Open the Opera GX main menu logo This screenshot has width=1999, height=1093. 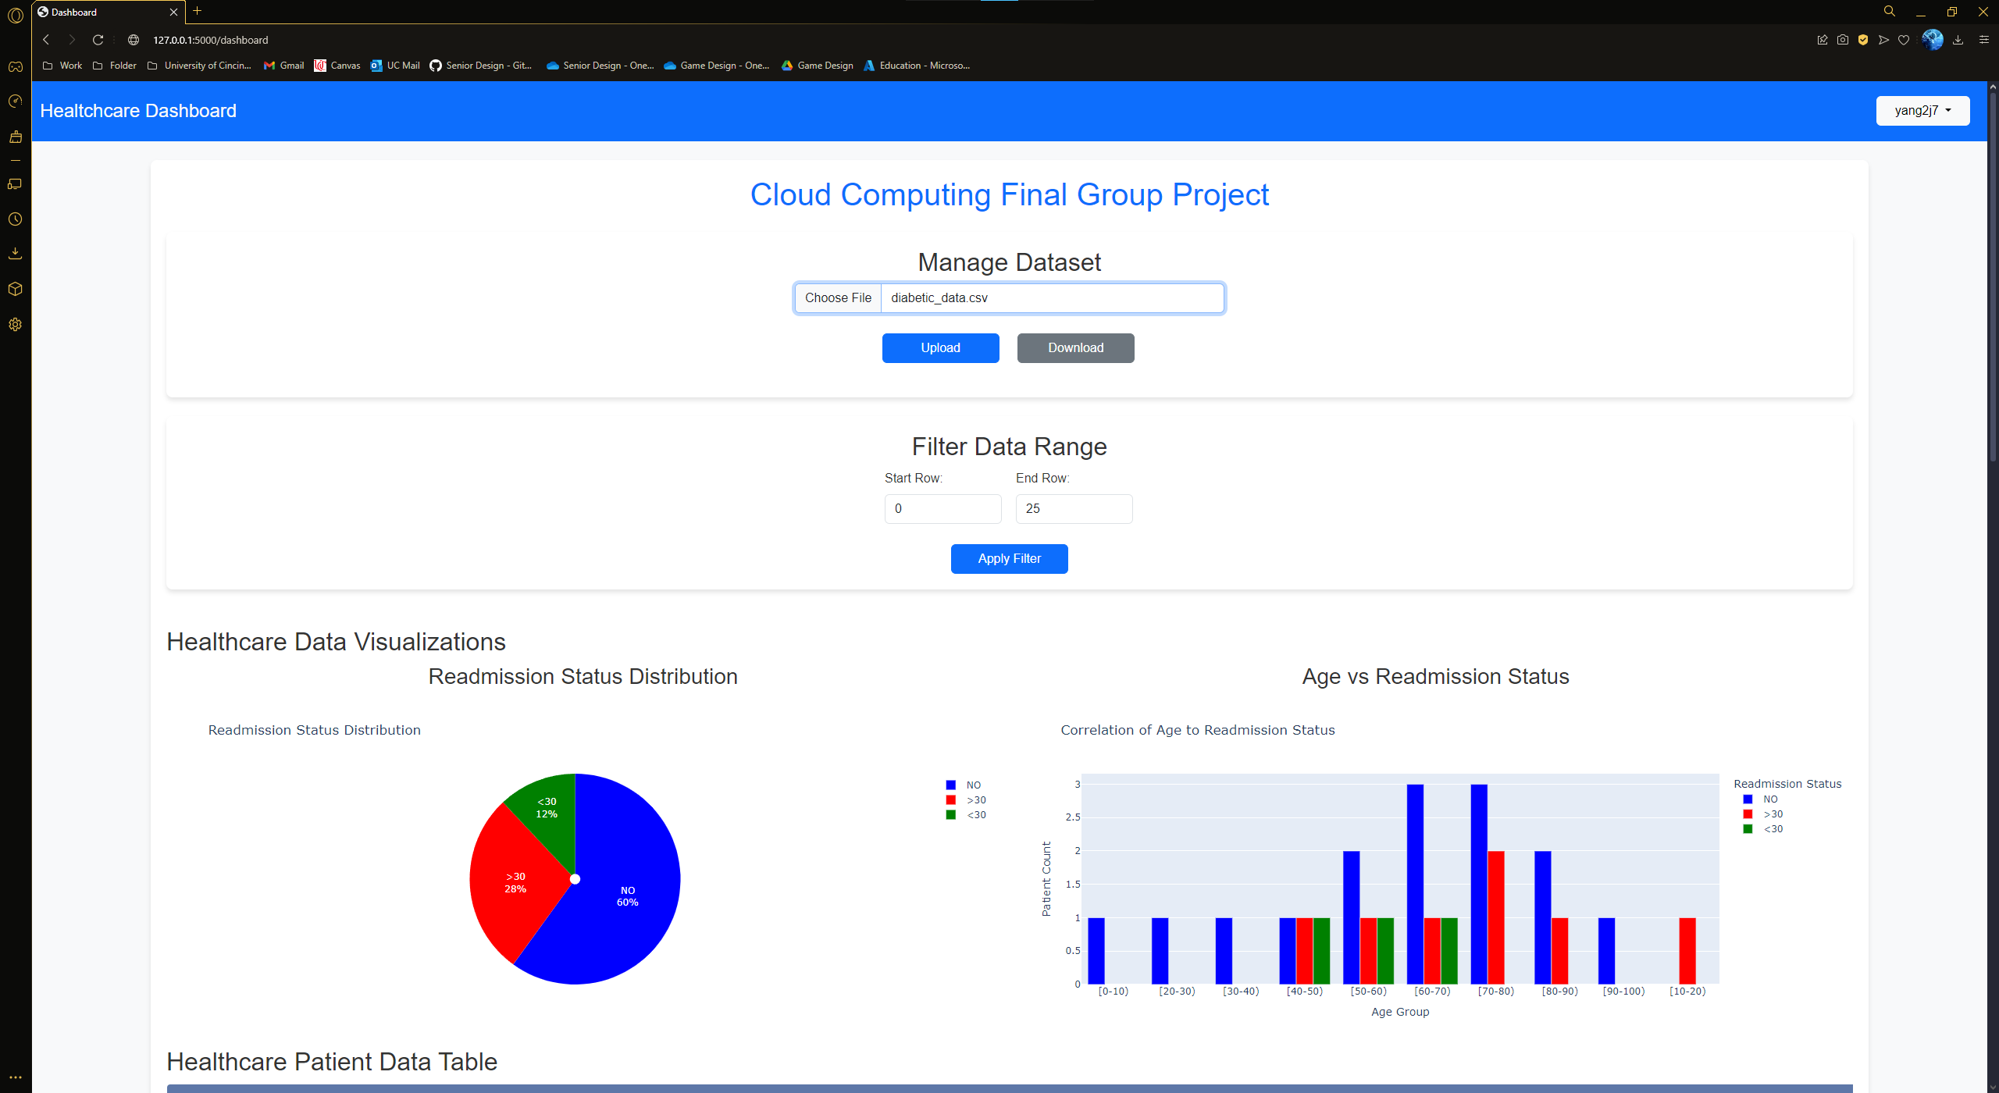coord(15,15)
